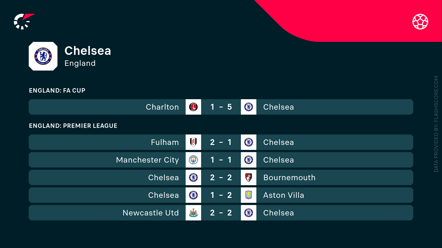
Task: Select the England: FA Cup heading
Action: 57,90
